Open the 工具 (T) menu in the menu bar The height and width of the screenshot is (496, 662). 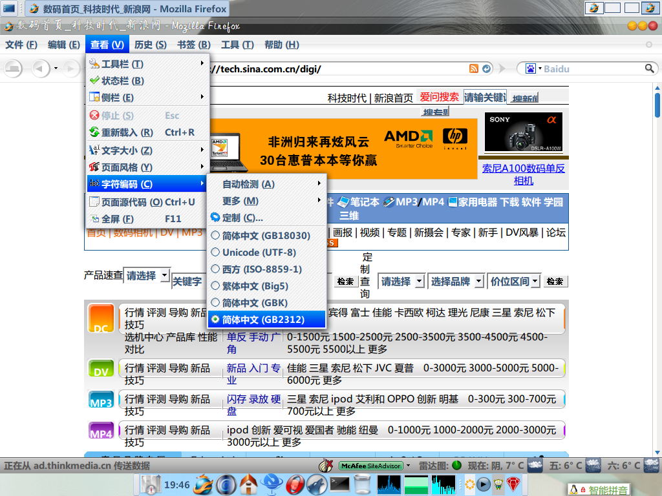pos(237,45)
